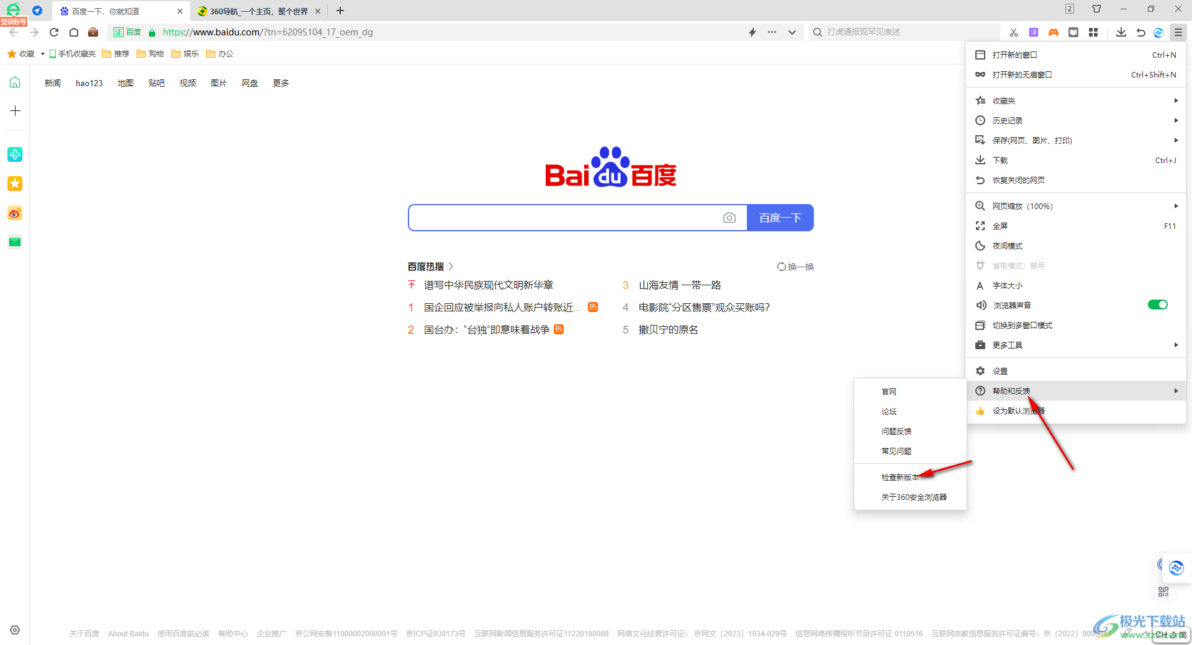The height and width of the screenshot is (645, 1192).
Task: Click the sidebar settings gear at bottom
Action: coord(15,630)
